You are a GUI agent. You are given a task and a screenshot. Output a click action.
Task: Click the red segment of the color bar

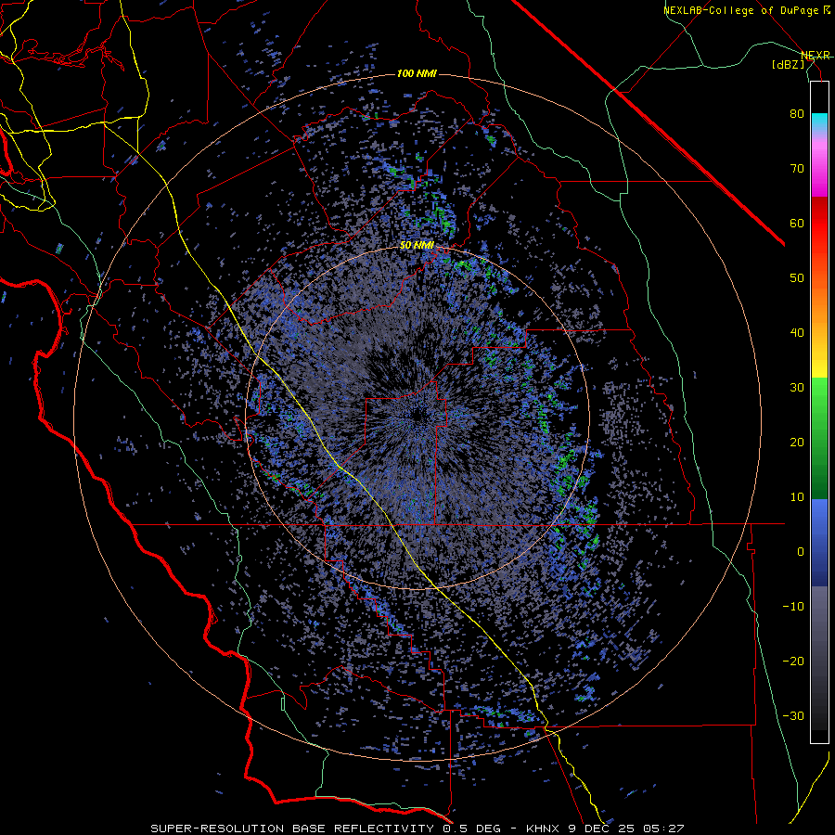pos(819,224)
